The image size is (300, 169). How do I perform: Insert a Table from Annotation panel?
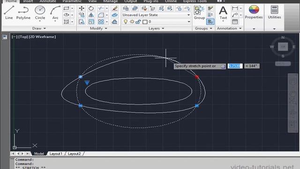[235, 22]
